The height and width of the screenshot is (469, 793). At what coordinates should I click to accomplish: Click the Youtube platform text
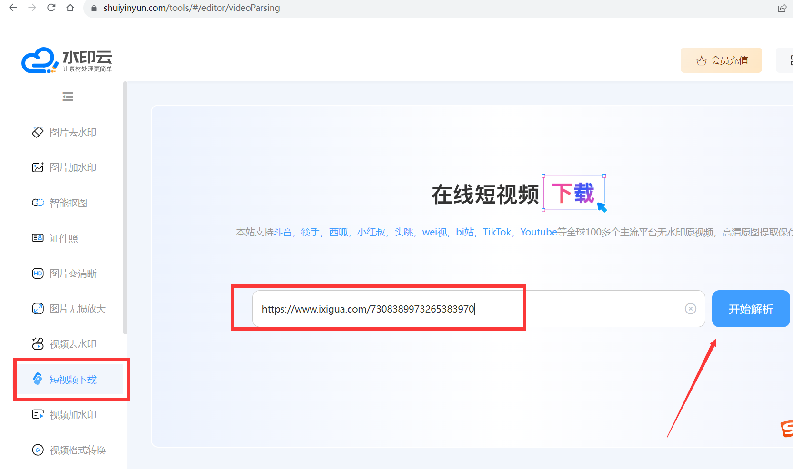pos(538,232)
